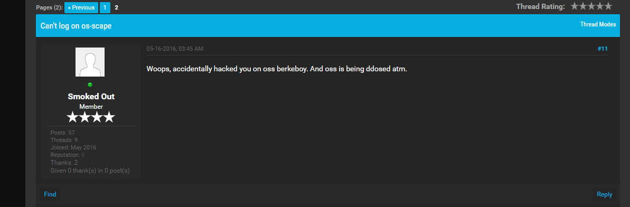Screen dimensions: 630x207
Task: Rate thread with the second star
Action: tap(583, 6)
